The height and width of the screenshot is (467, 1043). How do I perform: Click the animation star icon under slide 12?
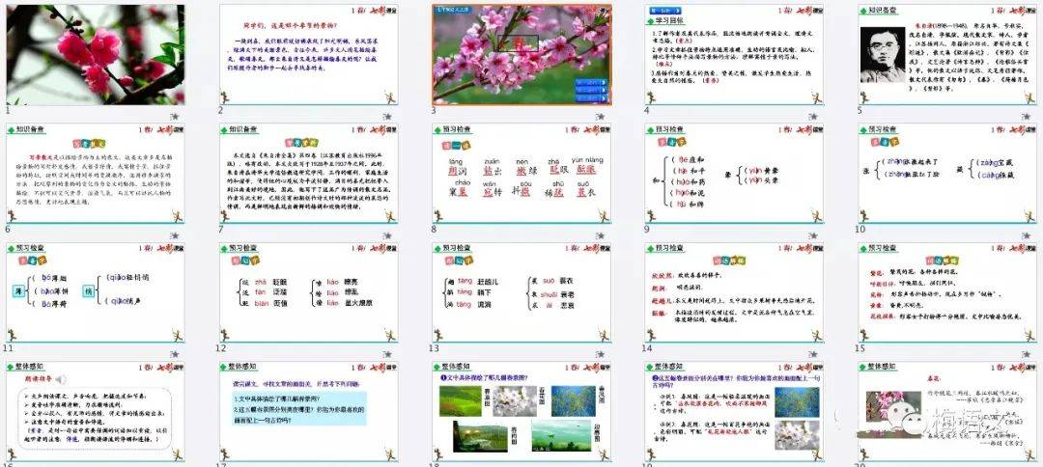pos(388,354)
